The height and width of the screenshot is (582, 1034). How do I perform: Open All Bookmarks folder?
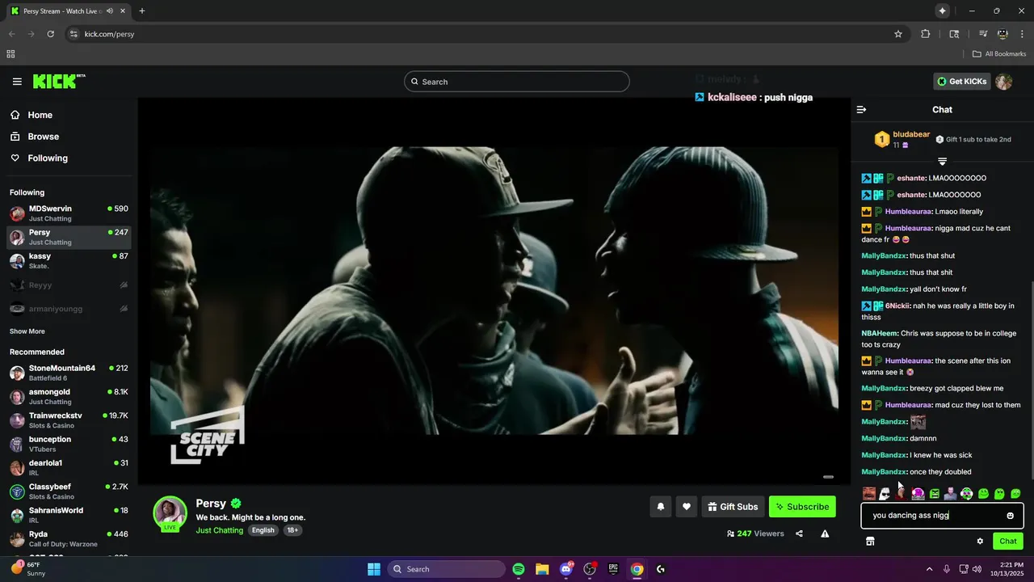point(999,54)
